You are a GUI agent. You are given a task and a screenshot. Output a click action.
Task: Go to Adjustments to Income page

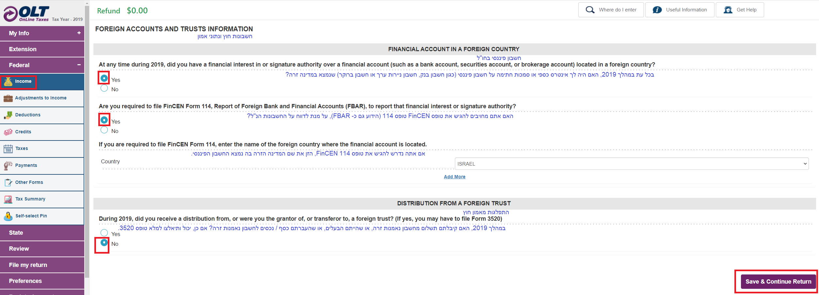click(x=42, y=98)
